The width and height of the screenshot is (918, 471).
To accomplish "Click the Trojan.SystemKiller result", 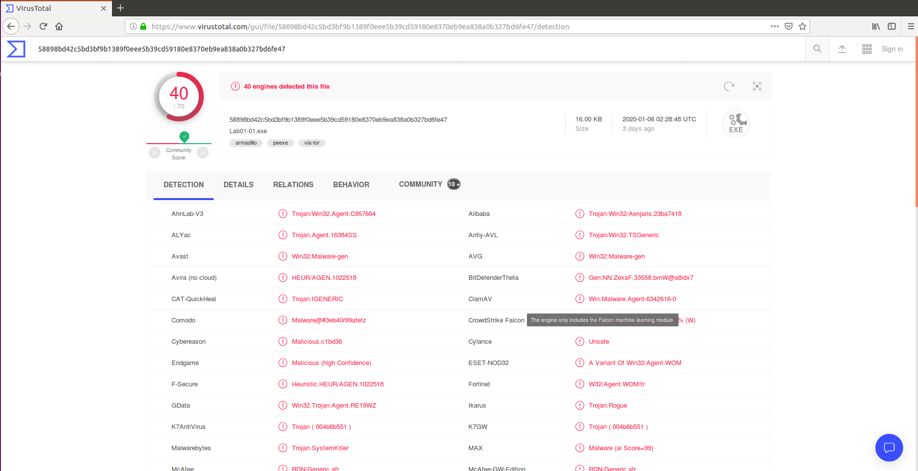I will point(320,448).
